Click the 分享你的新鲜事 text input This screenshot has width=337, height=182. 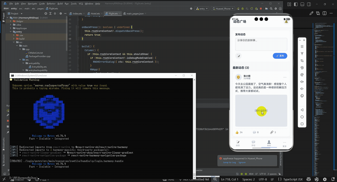[261, 44]
